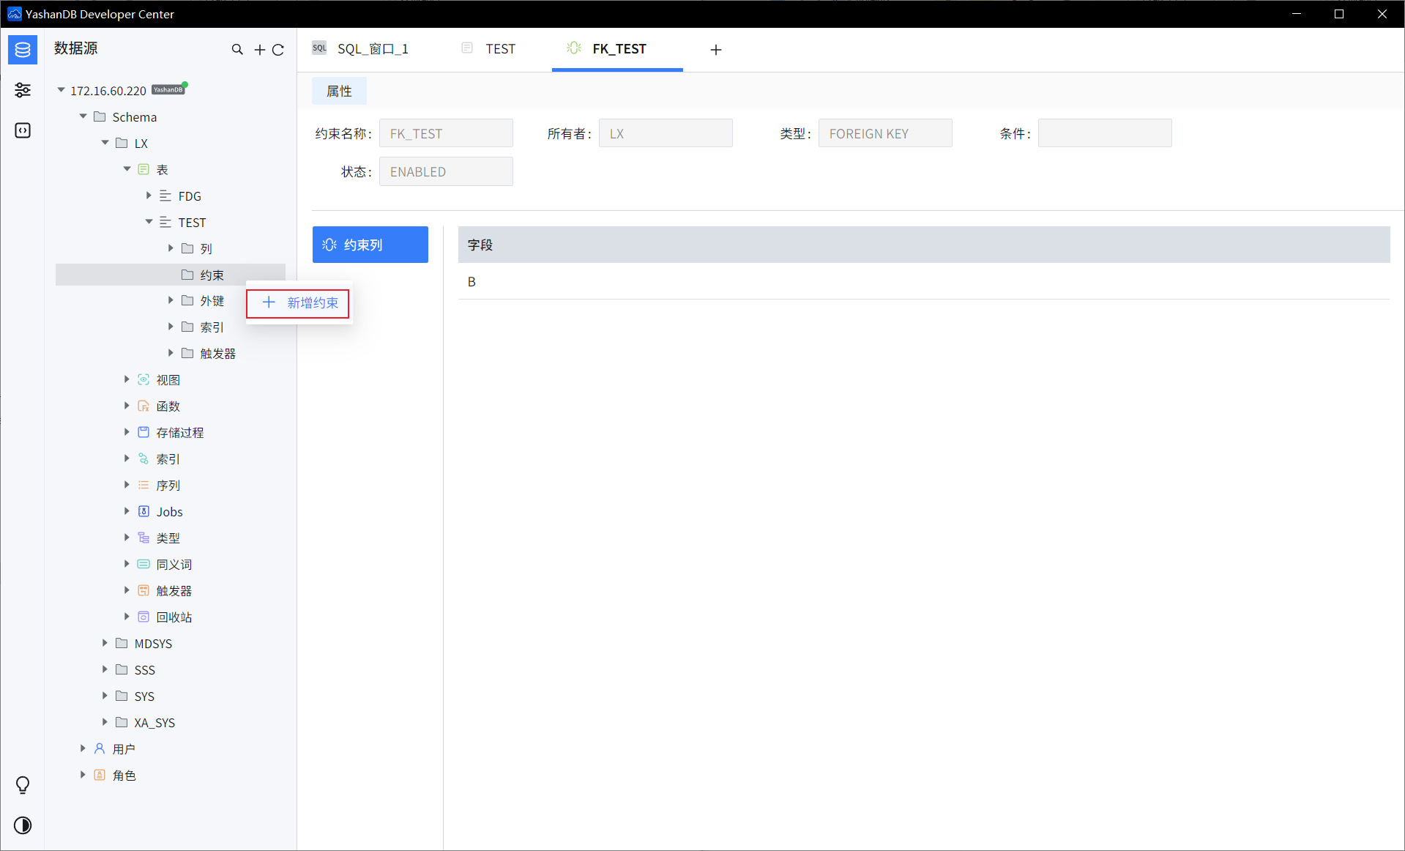Image resolution: width=1405 pixels, height=851 pixels.
Task: Refresh the data source list
Action: pyautogui.click(x=278, y=50)
